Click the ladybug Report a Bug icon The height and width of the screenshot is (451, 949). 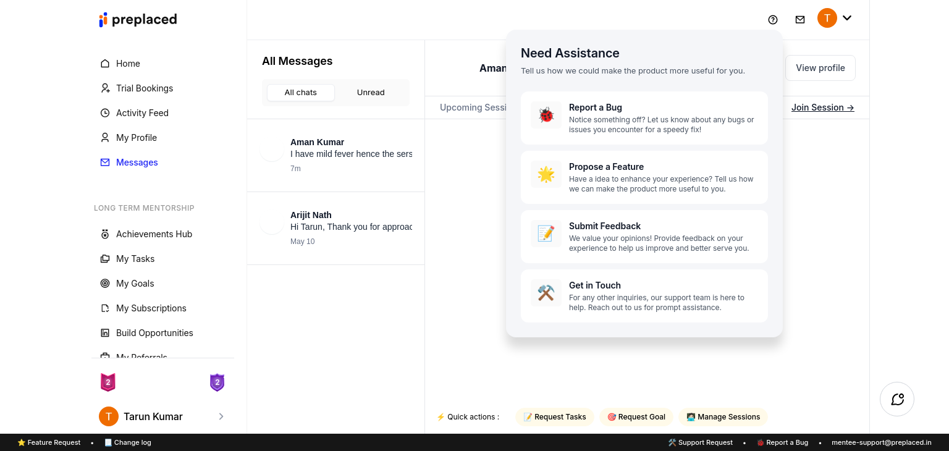[546, 115]
